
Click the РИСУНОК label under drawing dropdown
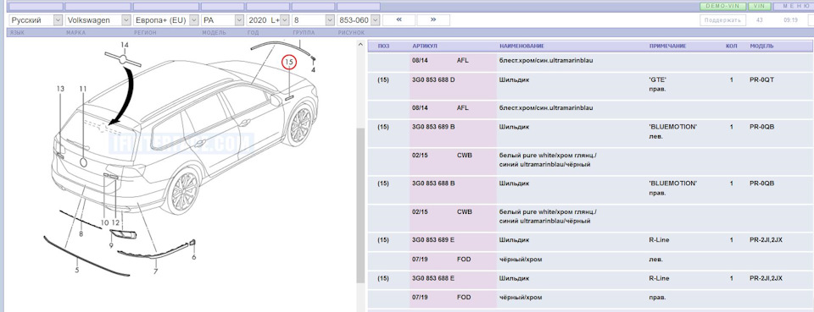[350, 33]
